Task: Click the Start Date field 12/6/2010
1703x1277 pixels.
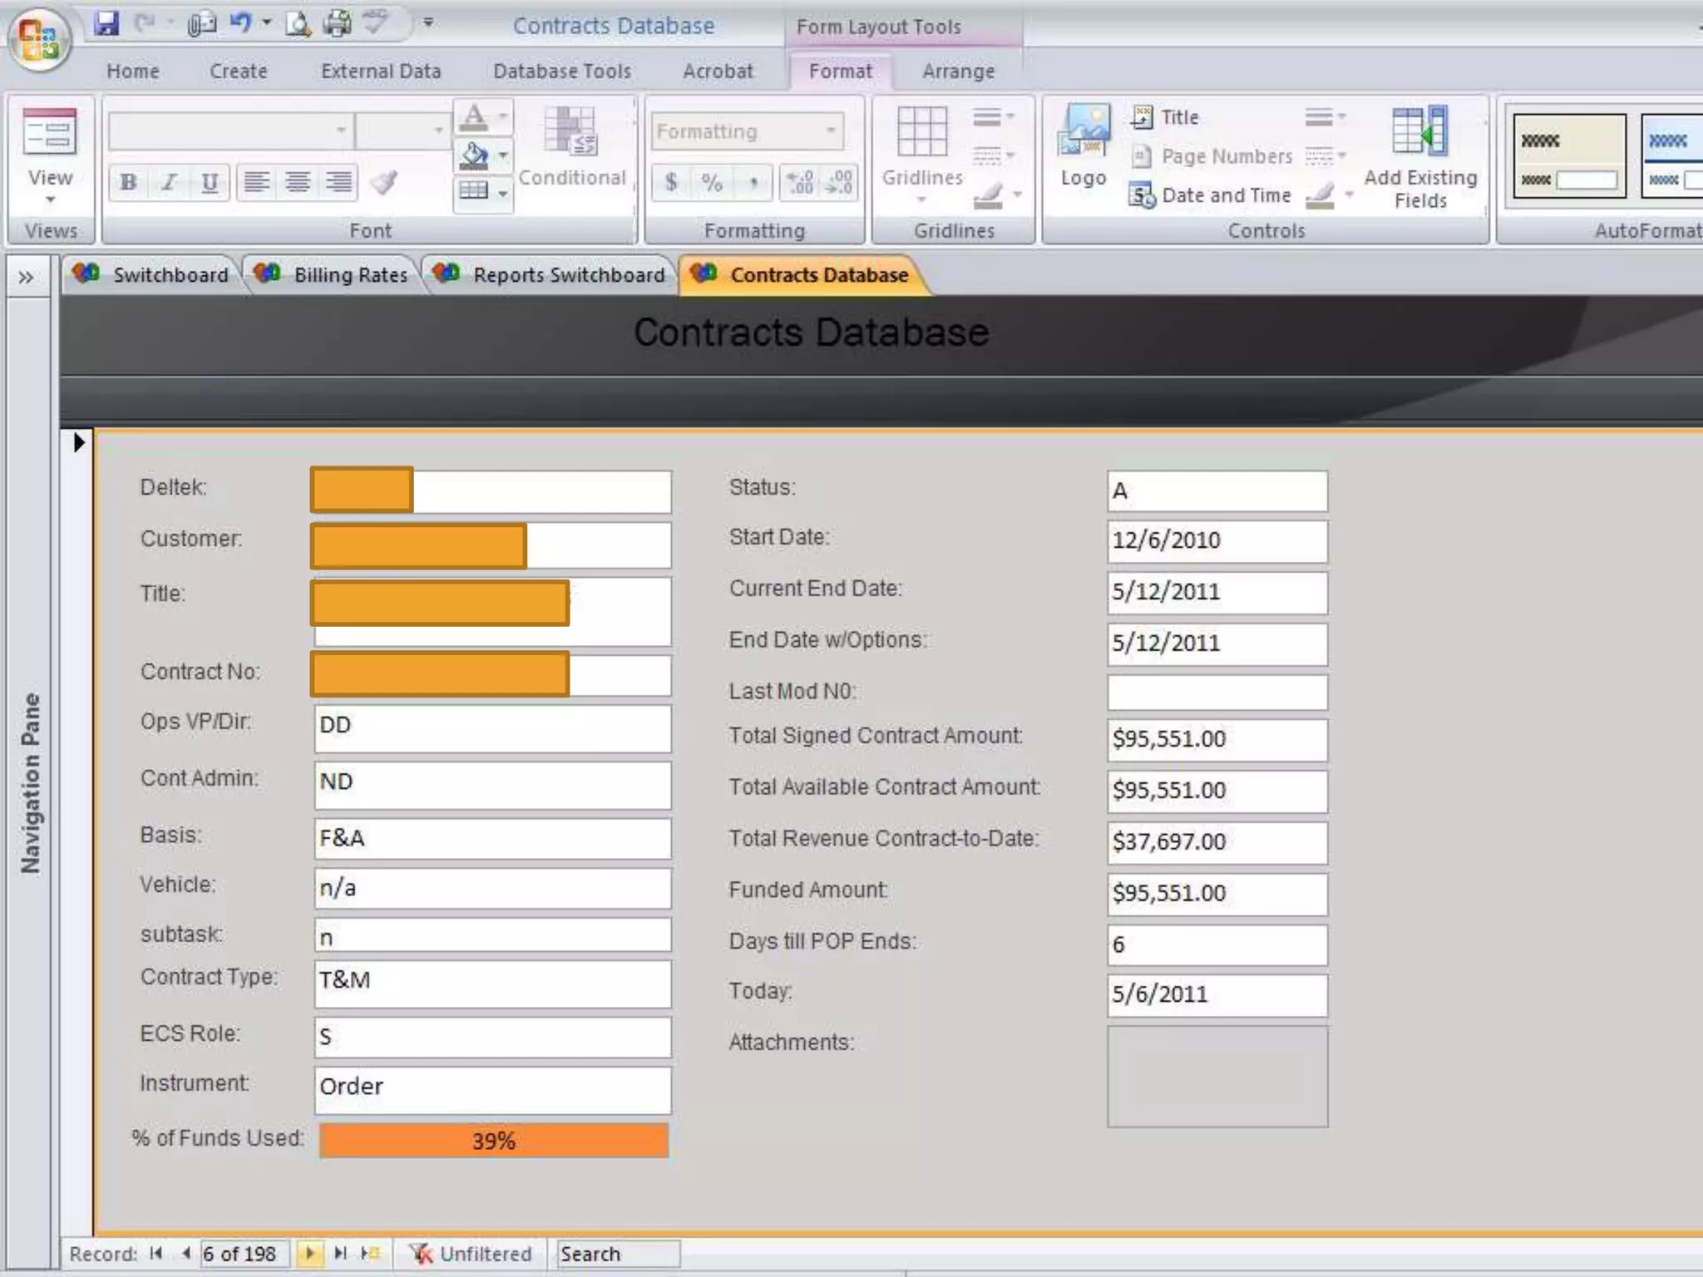Action: [1217, 541]
